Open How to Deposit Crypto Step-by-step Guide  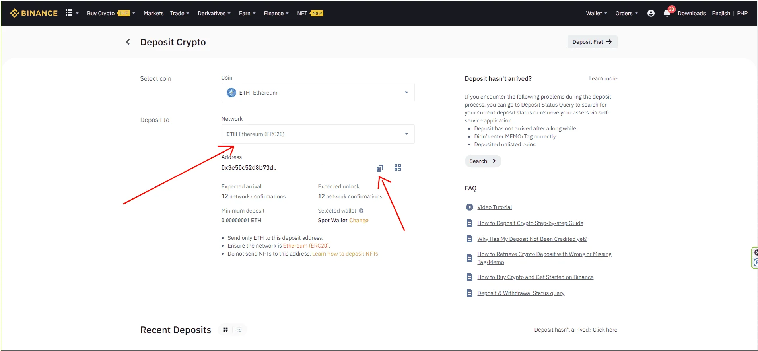[x=530, y=223]
